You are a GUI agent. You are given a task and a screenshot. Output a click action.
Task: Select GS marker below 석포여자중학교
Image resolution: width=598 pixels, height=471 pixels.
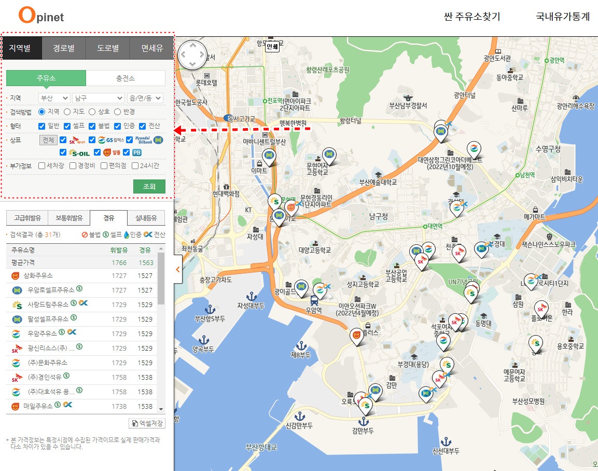click(x=443, y=341)
